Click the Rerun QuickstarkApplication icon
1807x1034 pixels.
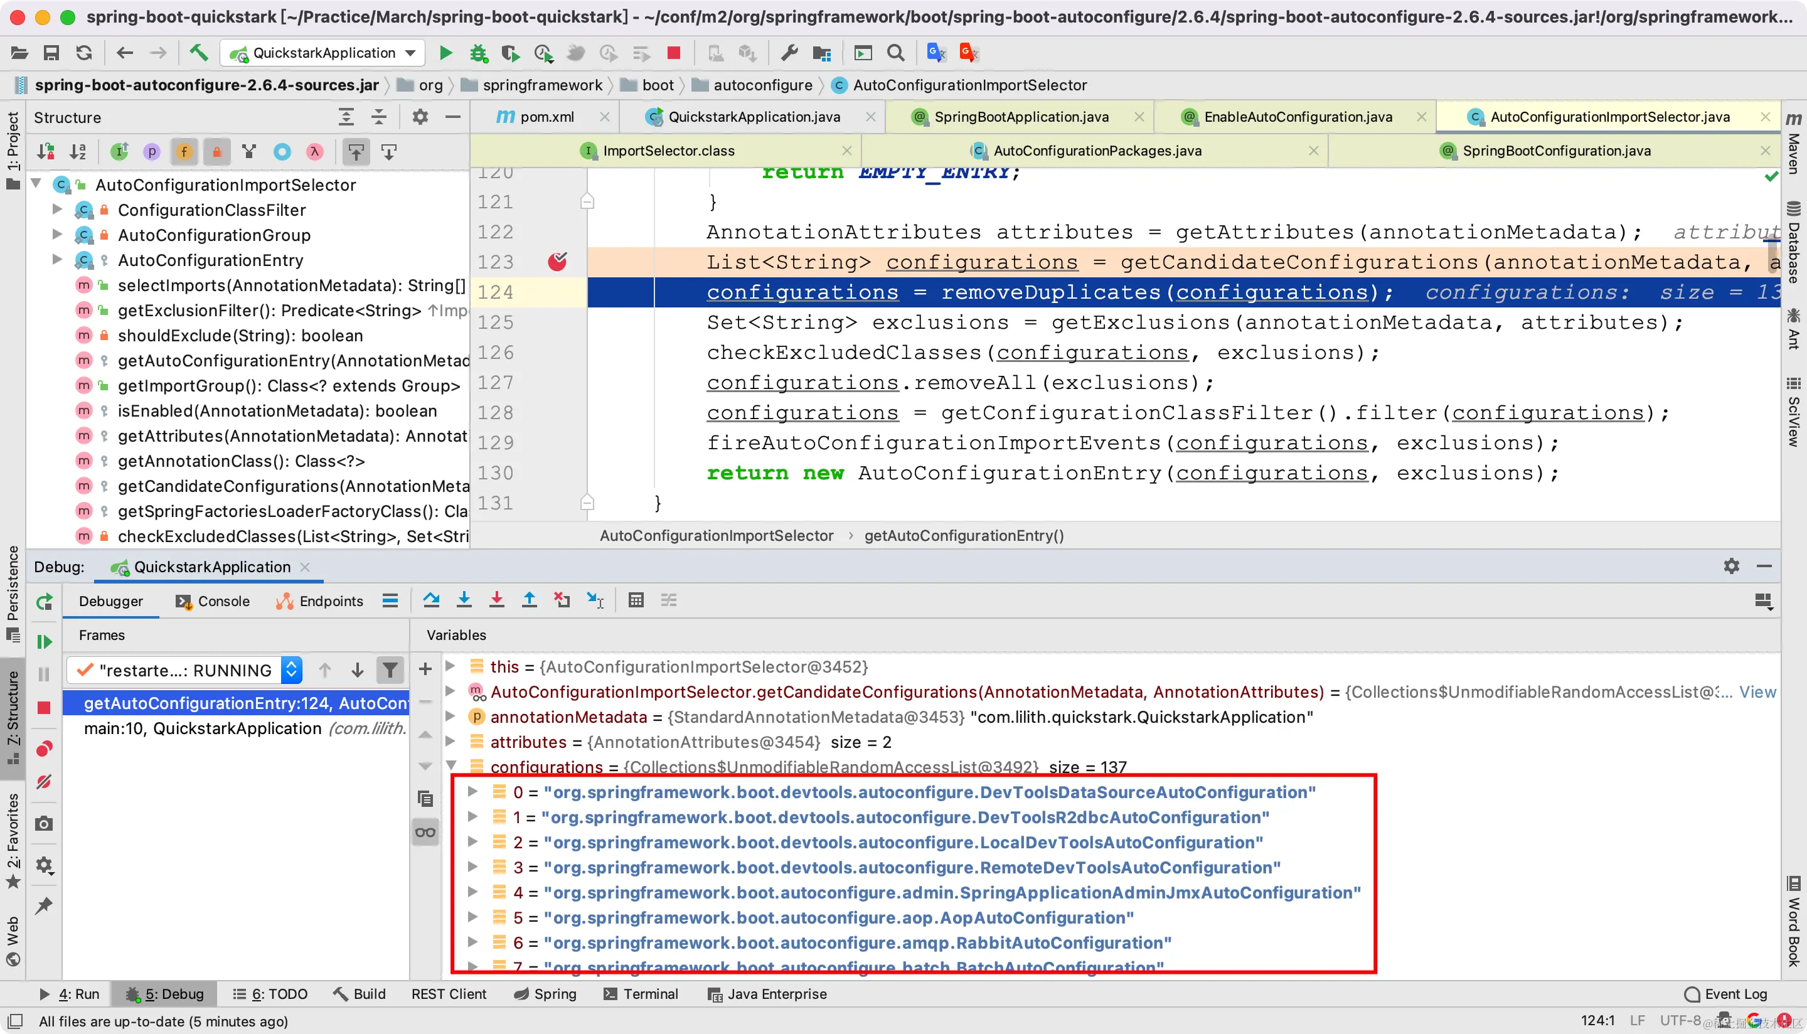pos(44,602)
